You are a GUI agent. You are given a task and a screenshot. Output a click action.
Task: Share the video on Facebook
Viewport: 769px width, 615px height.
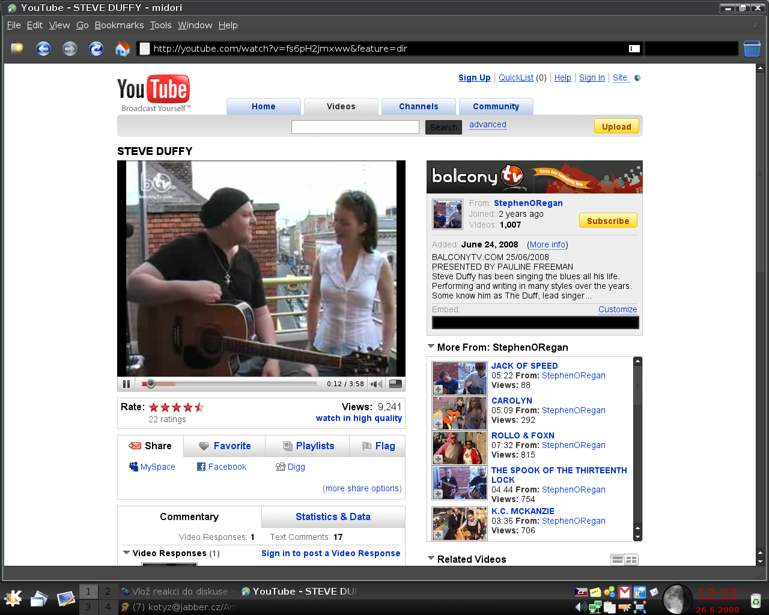[x=222, y=467]
